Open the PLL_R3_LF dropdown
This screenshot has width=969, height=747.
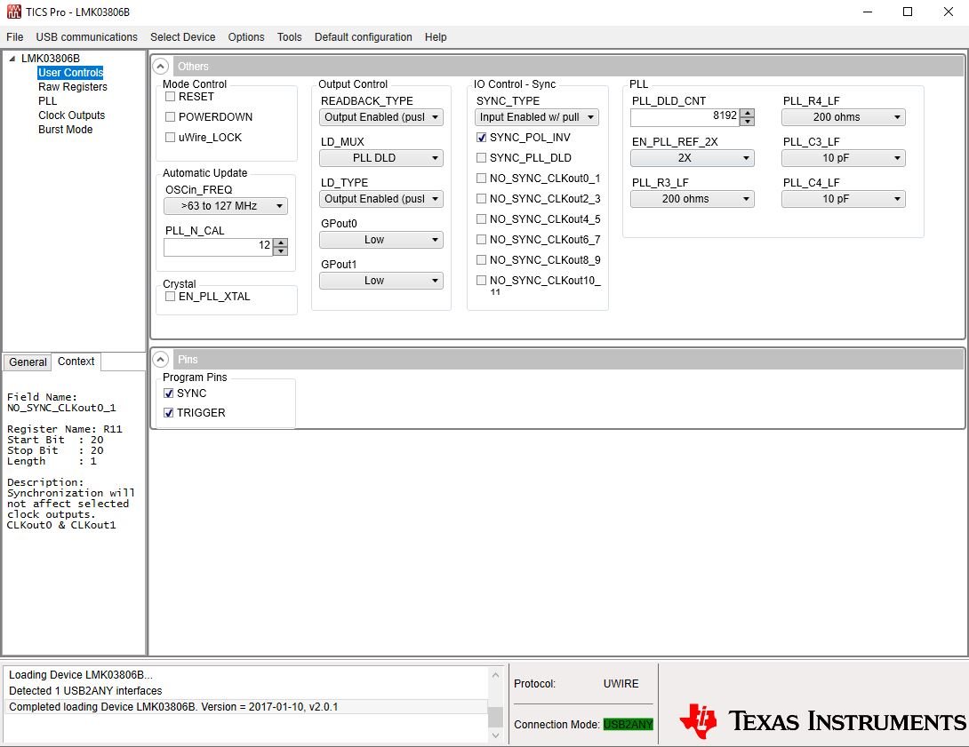point(693,198)
